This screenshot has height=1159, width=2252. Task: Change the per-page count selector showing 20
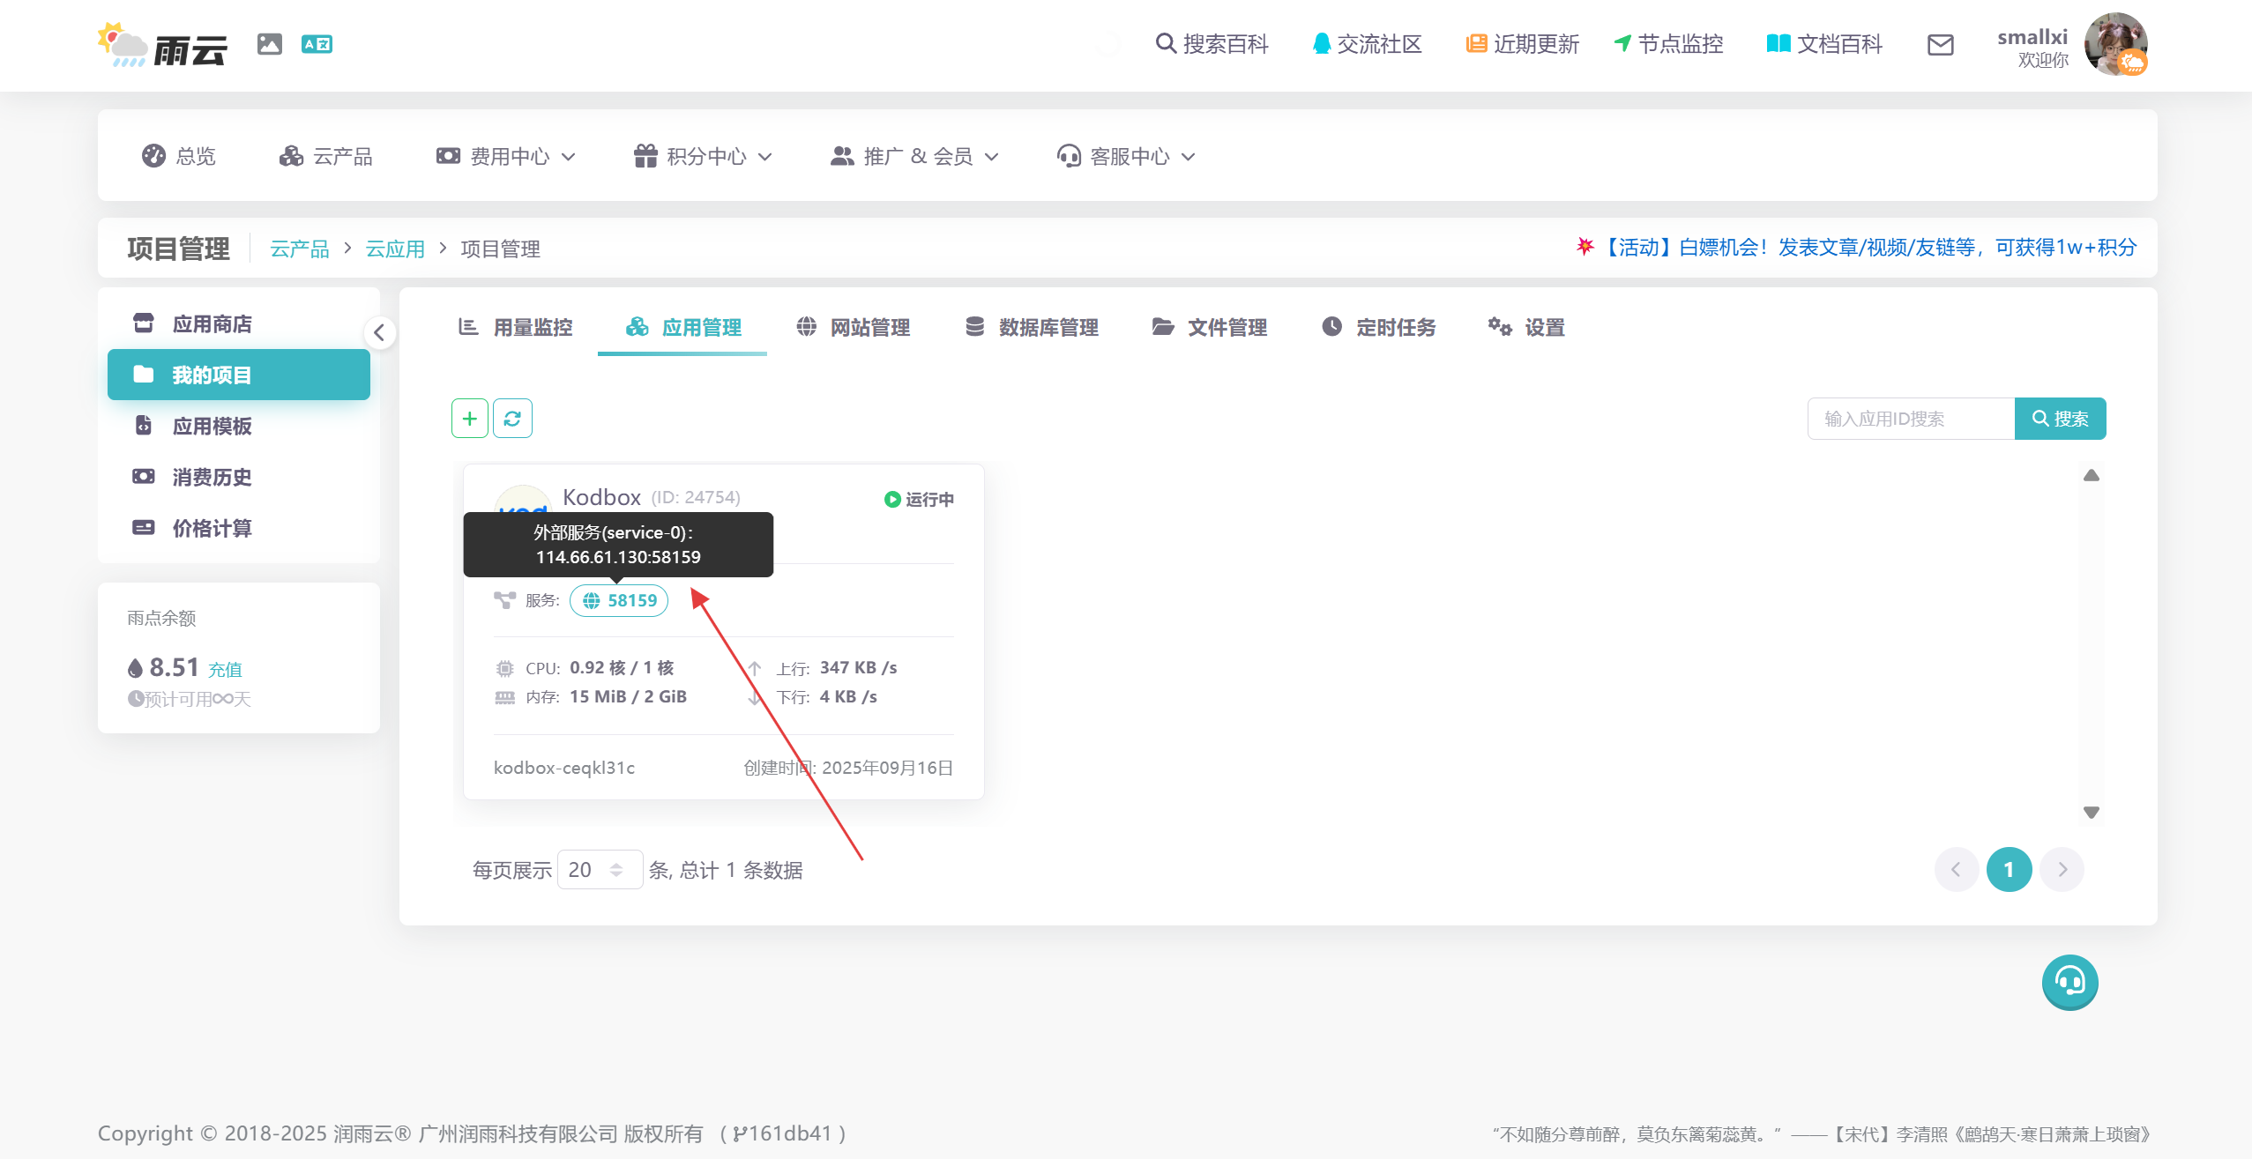(x=599, y=870)
